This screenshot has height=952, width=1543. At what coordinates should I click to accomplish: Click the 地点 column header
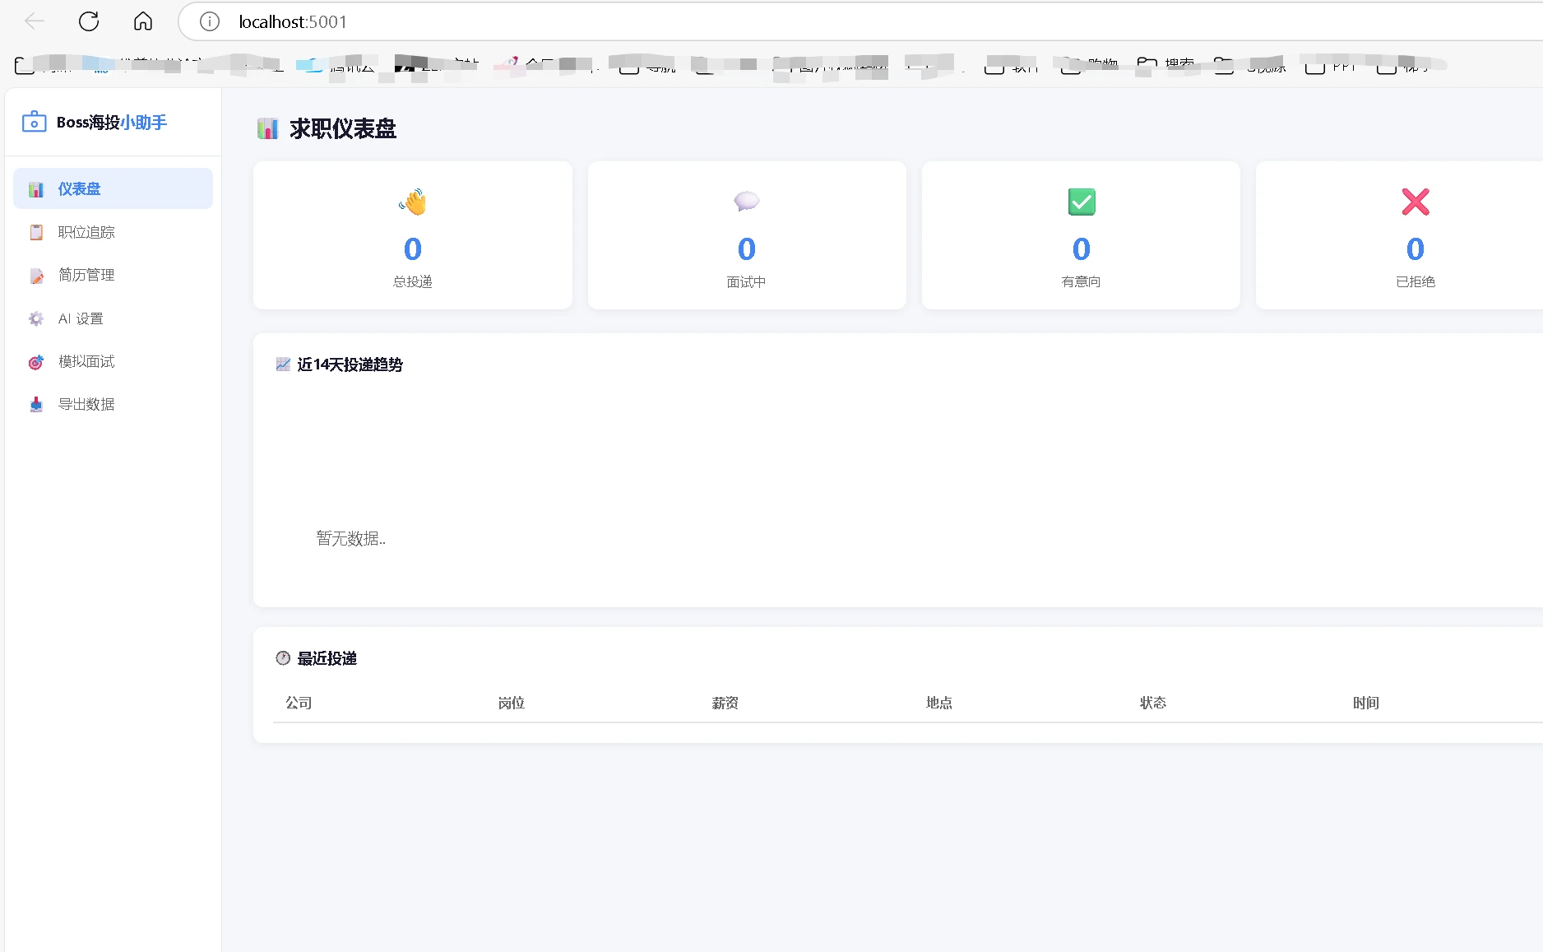coord(939,703)
